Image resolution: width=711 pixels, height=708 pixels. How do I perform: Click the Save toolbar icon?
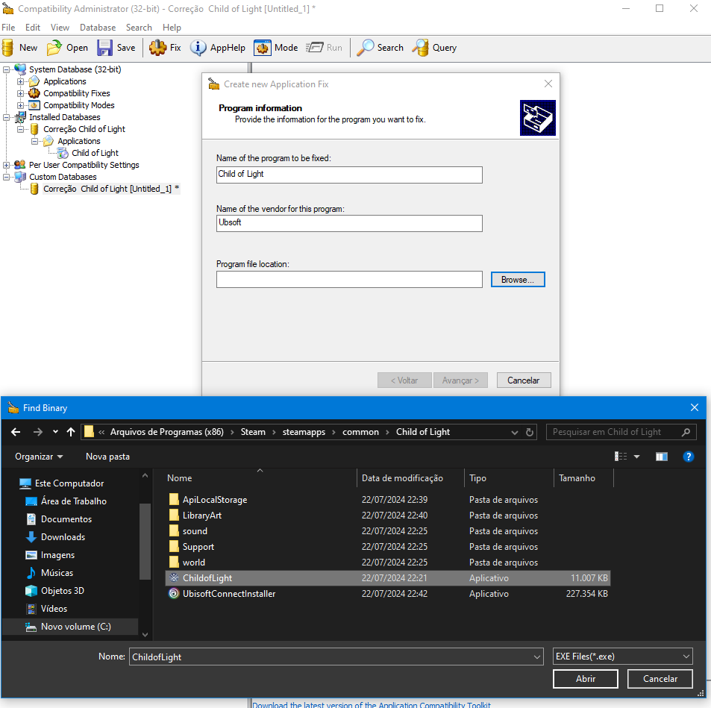(x=104, y=48)
